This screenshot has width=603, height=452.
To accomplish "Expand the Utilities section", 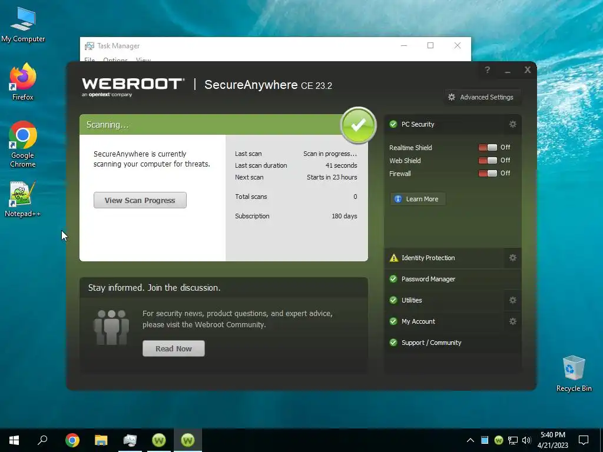I will [444, 300].
